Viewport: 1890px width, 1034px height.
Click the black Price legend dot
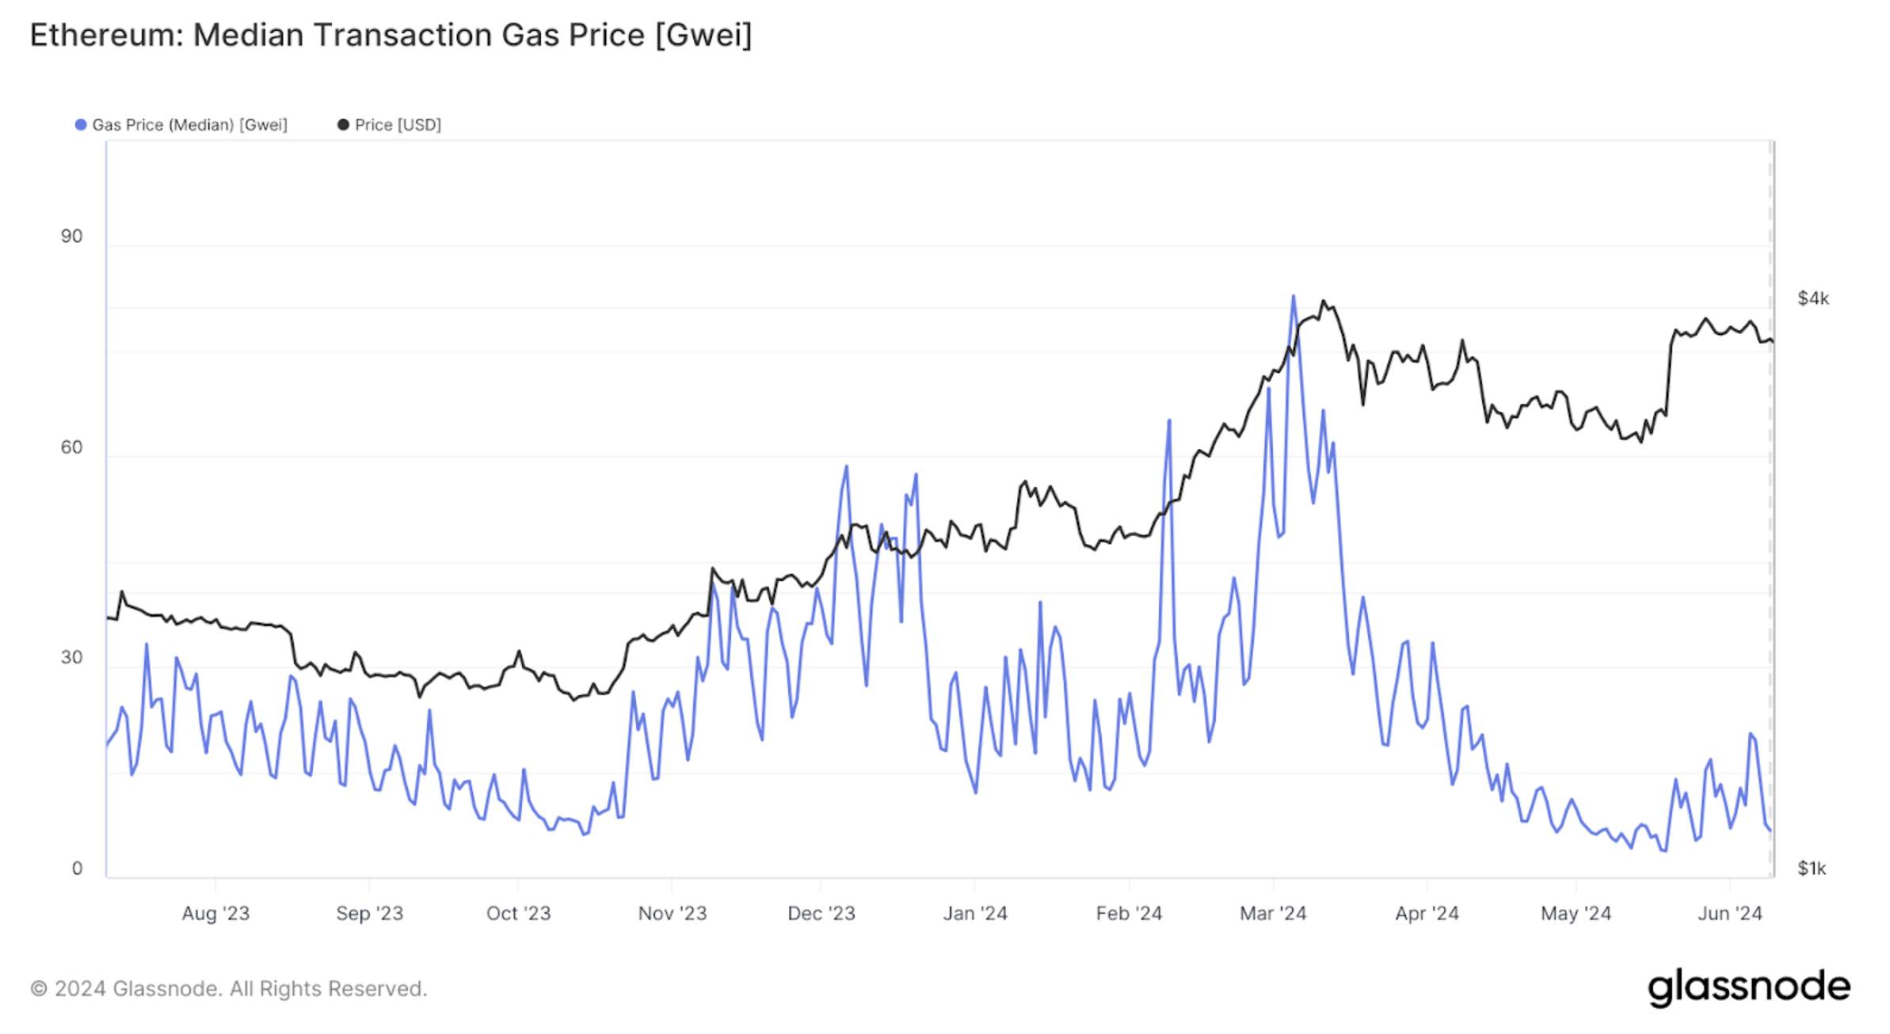tap(343, 125)
